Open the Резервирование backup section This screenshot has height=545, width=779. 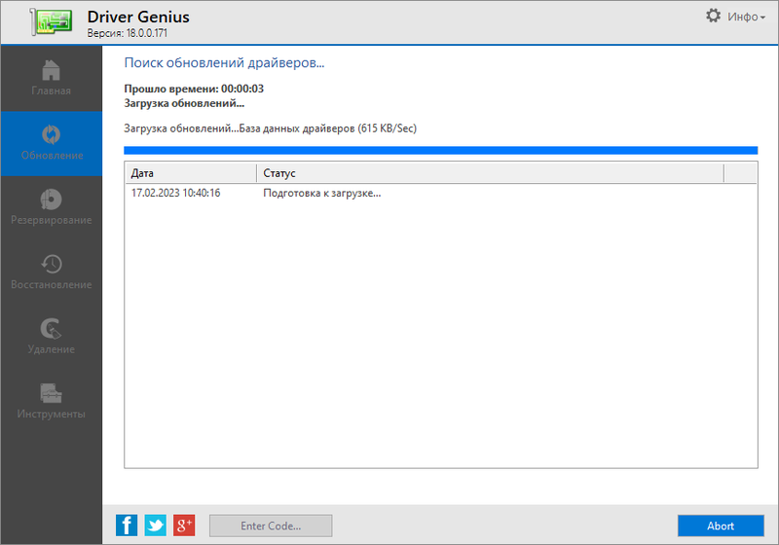tap(52, 208)
